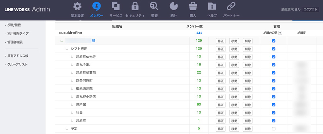Open the 統計 pie chart icon
The width and height of the screenshot is (323, 134).
coord(174,7)
